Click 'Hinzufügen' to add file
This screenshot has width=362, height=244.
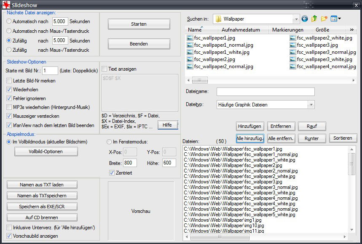coord(249,126)
